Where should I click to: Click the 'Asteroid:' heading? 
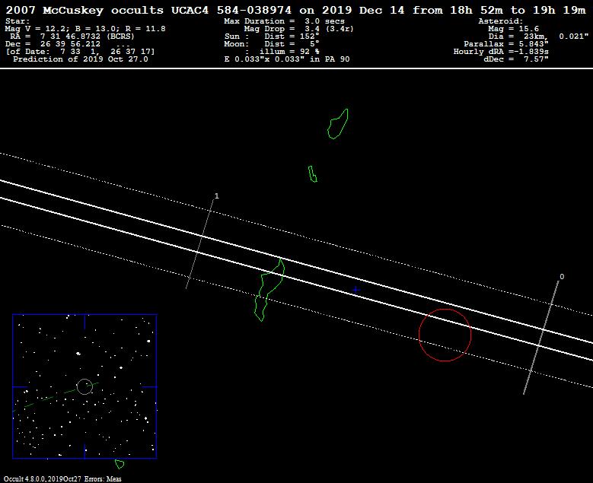(x=501, y=21)
